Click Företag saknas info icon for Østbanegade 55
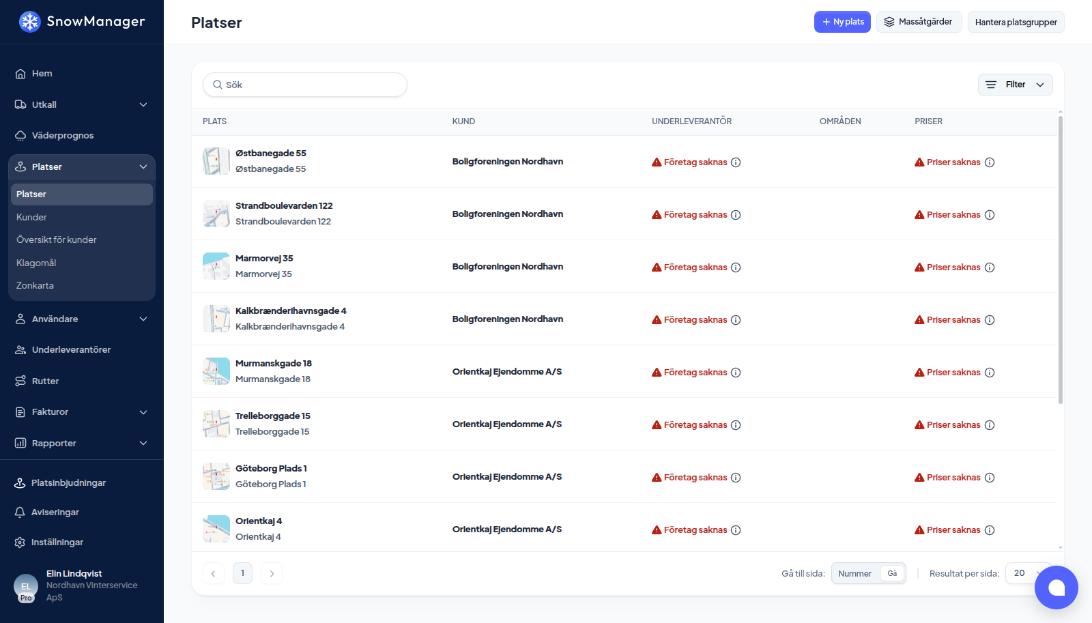Image resolution: width=1092 pixels, height=623 pixels. 736,162
